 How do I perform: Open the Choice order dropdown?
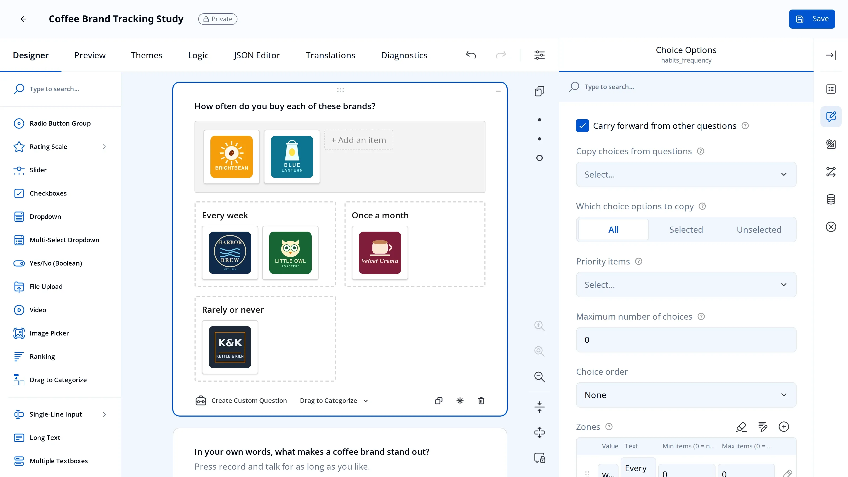coord(686,395)
